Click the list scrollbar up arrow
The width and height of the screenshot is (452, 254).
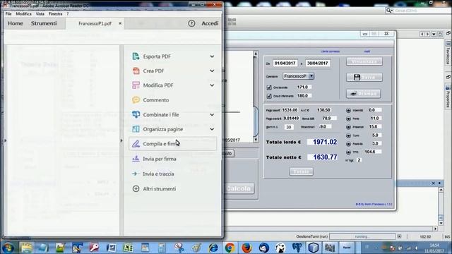tap(256, 54)
